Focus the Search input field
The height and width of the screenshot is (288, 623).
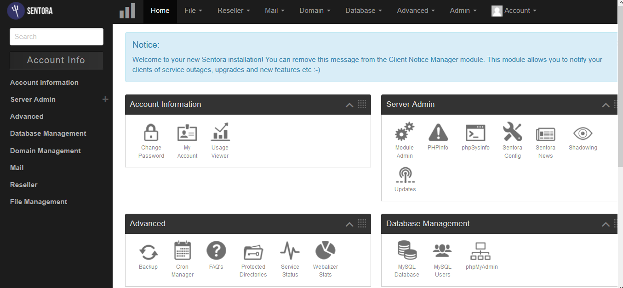click(x=57, y=37)
